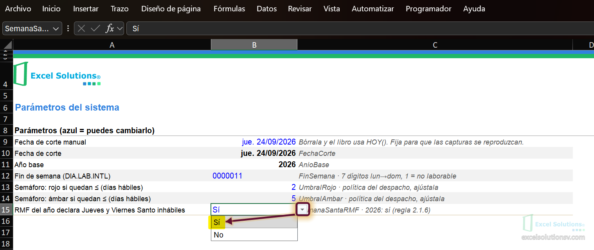This screenshot has width=594, height=250.
Task: Open the Diseño de página tab
Action: [171, 9]
